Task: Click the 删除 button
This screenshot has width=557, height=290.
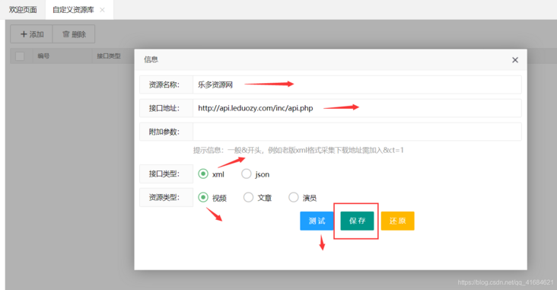Action: click(x=74, y=34)
